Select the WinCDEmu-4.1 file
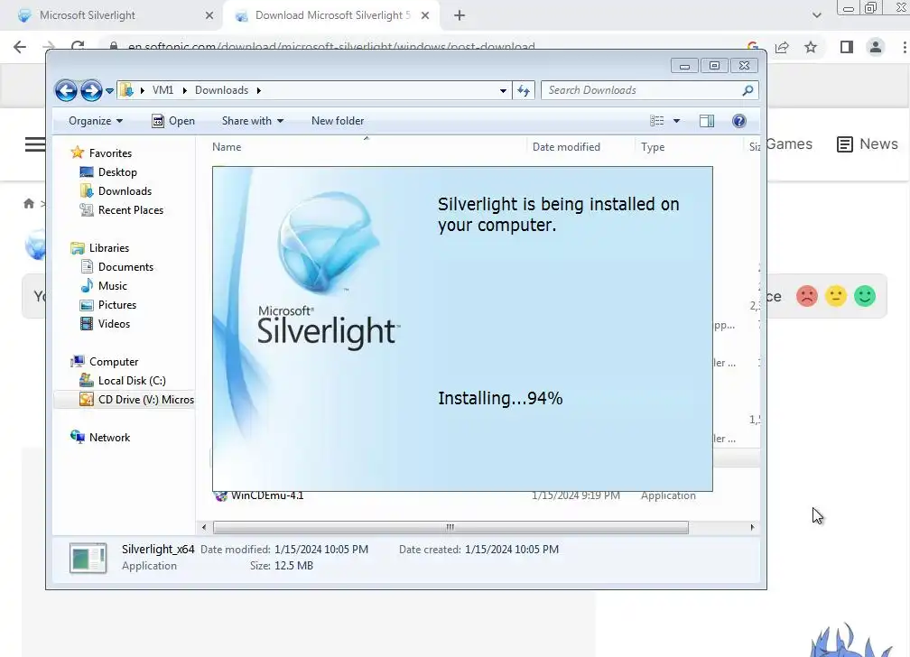The width and height of the screenshot is (910, 657). click(x=267, y=495)
